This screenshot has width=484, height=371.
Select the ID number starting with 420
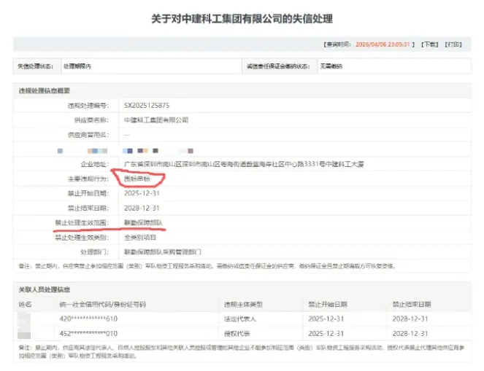pos(88,319)
